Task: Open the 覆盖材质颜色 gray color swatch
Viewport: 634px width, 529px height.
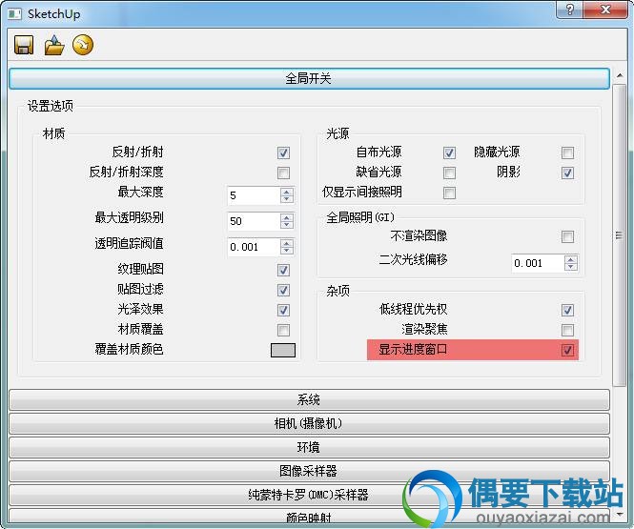Action: 283,350
